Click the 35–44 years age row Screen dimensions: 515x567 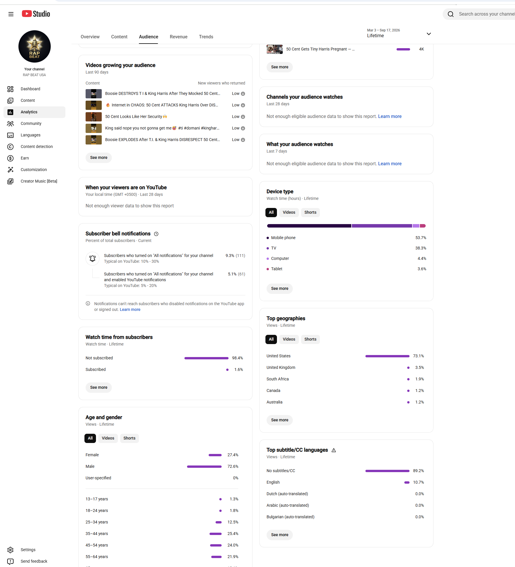pyautogui.click(x=162, y=534)
